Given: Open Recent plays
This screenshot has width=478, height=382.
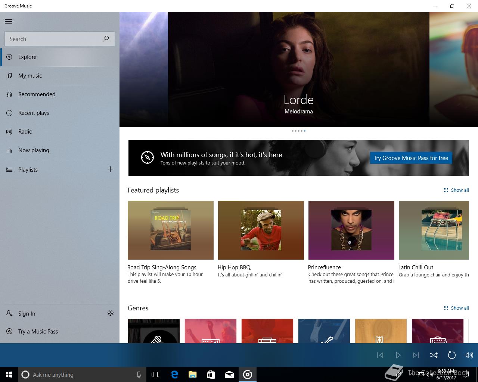Looking at the screenshot, I should [60, 113].
